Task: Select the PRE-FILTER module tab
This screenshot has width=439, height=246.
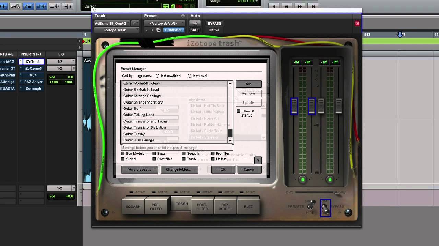Action: [x=156, y=207]
